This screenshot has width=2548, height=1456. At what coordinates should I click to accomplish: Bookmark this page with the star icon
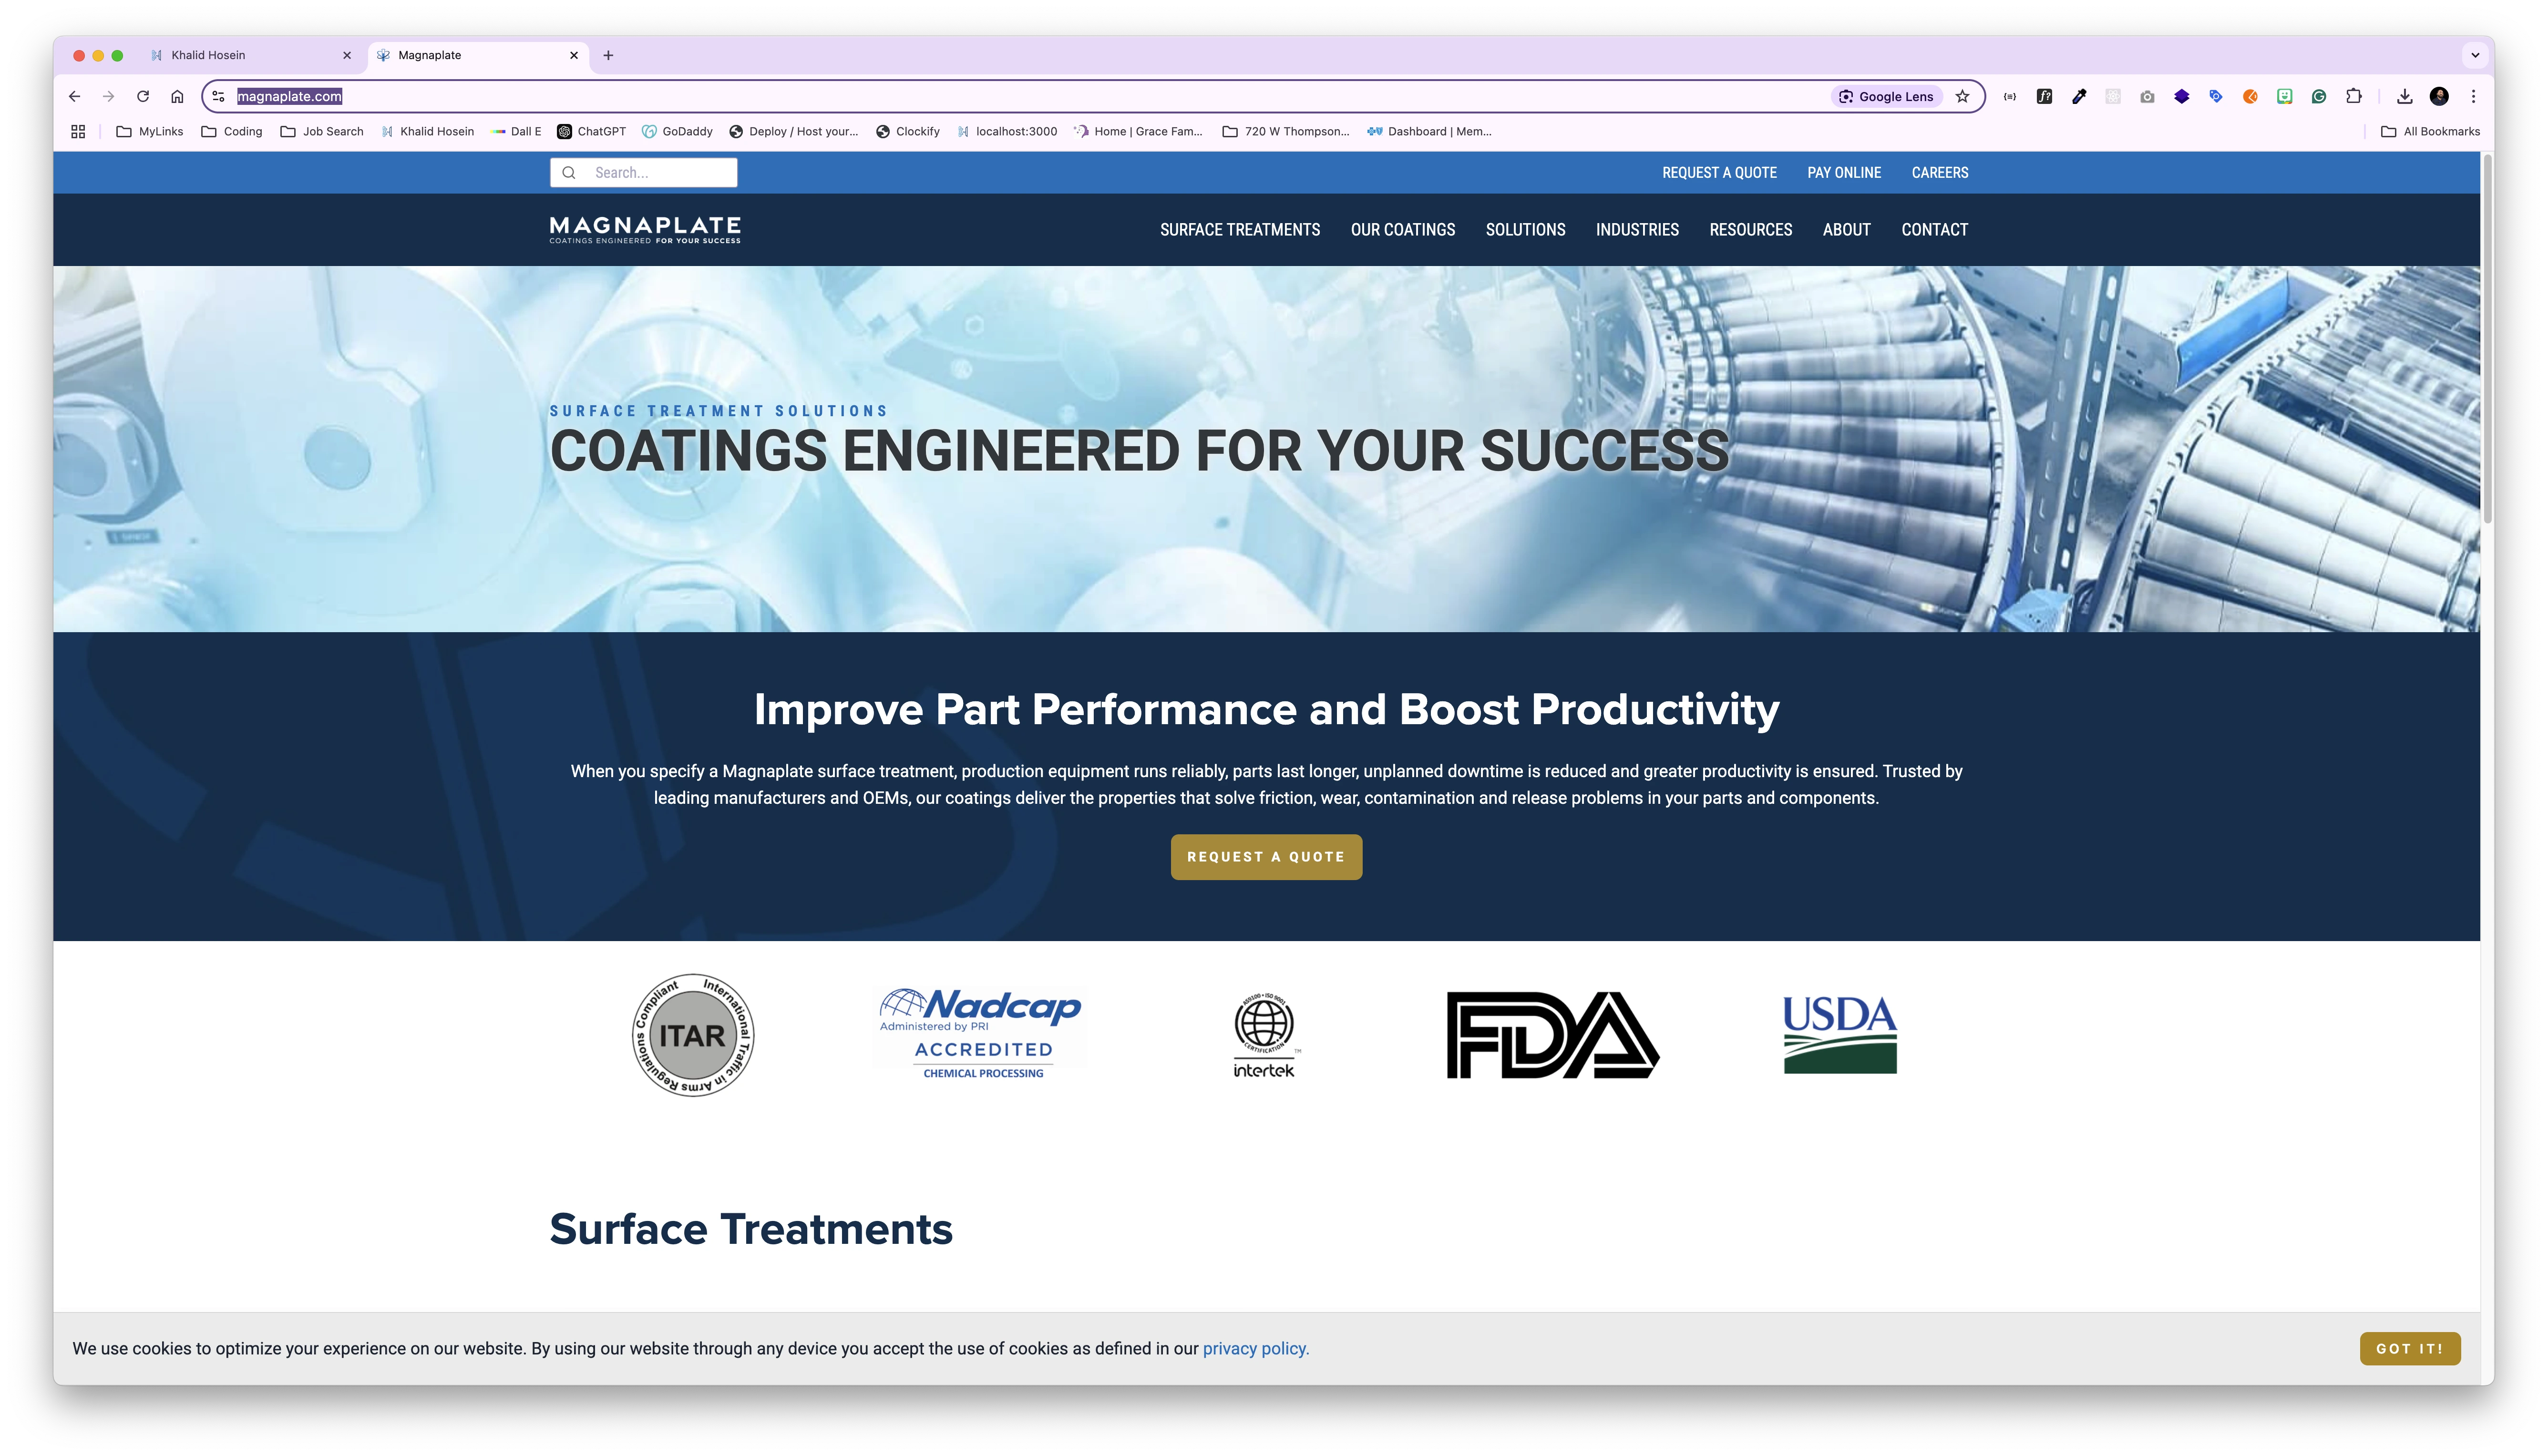click(1962, 96)
